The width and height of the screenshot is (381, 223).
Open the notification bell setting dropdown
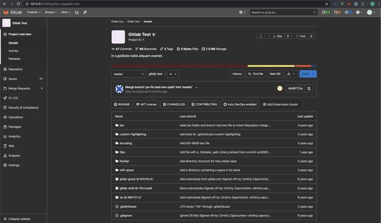pyautogui.click(x=263, y=36)
